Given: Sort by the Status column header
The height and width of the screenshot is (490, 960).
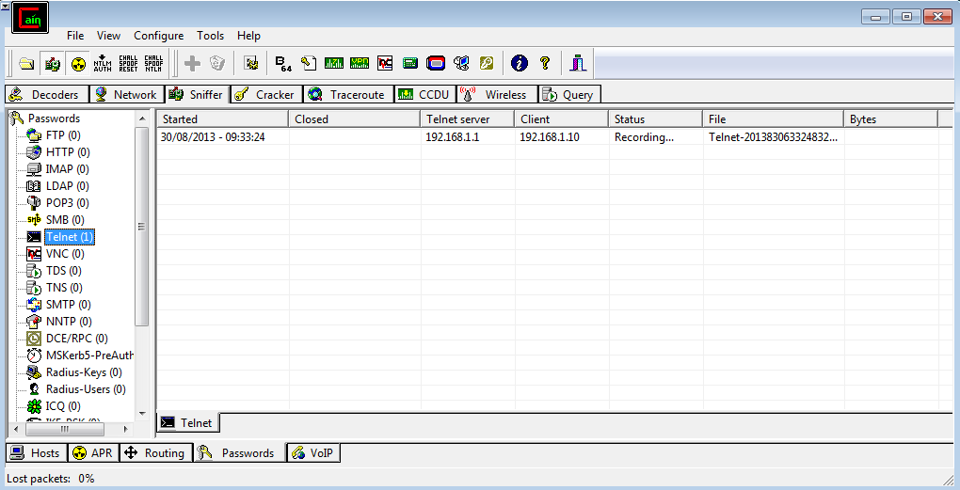Looking at the screenshot, I should pyautogui.click(x=656, y=119).
